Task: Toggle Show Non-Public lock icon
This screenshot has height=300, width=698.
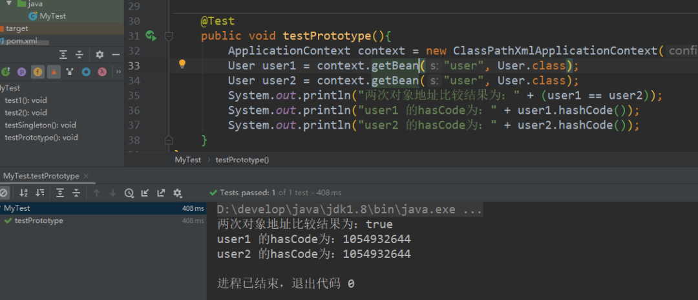Action: pyautogui.click(x=54, y=71)
